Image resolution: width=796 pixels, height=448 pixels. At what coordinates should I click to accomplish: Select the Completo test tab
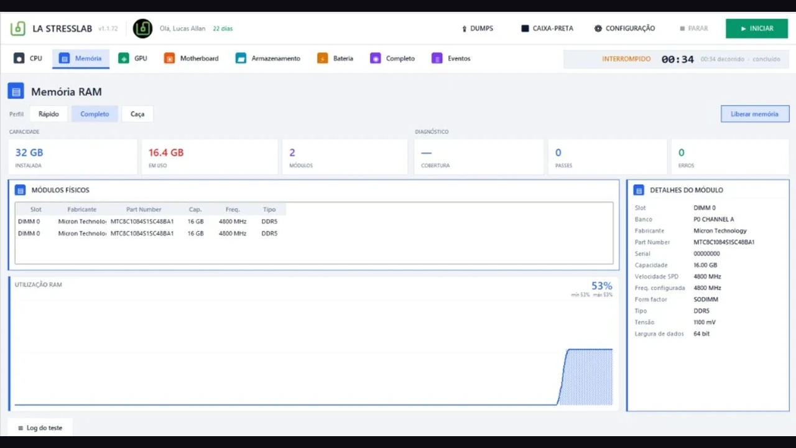coord(392,58)
